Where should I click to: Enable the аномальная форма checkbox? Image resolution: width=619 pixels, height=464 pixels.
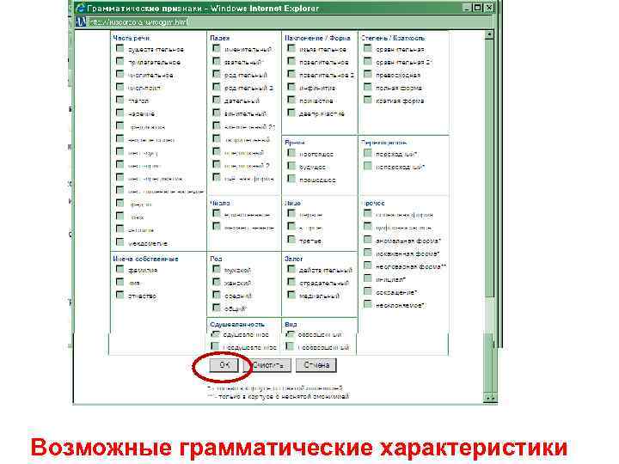368,240
